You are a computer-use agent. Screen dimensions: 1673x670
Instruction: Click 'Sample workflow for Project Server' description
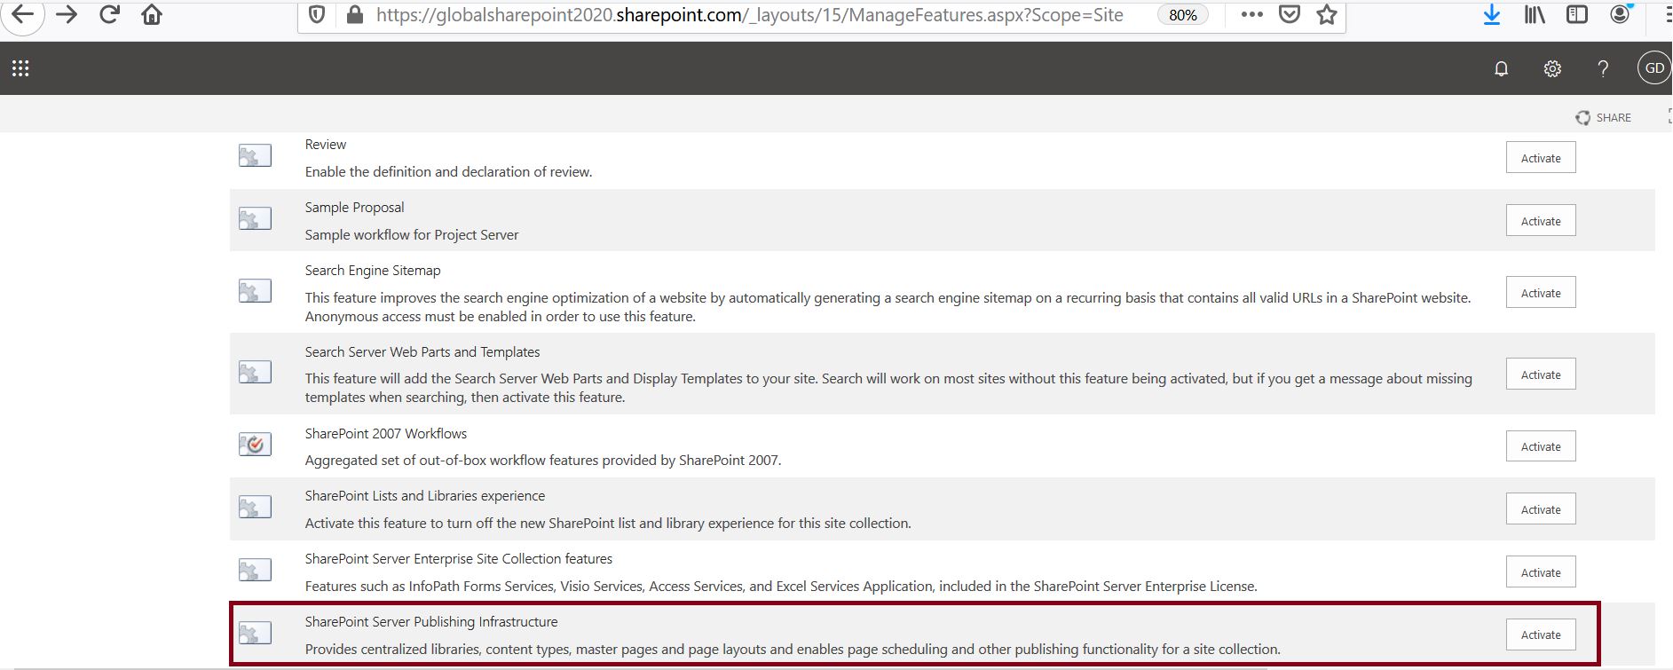pos(412,235)
